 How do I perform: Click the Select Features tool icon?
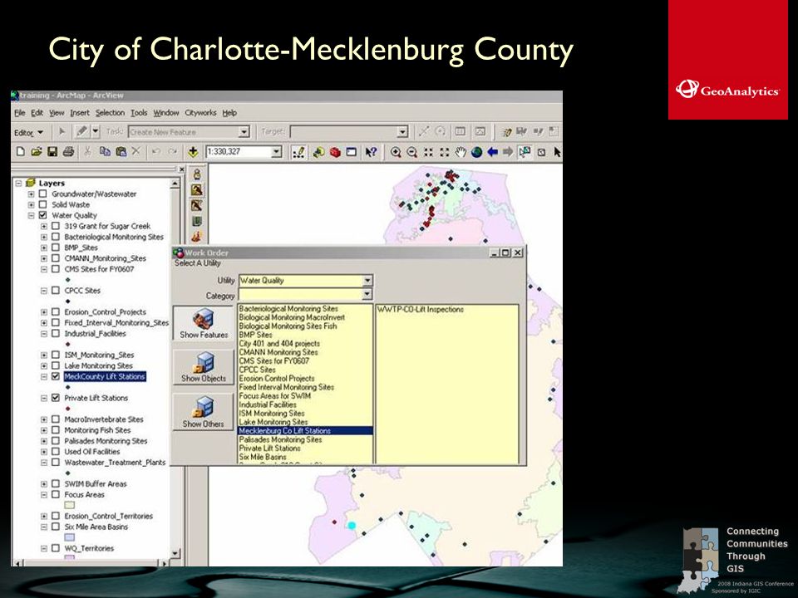pos(525,151)
